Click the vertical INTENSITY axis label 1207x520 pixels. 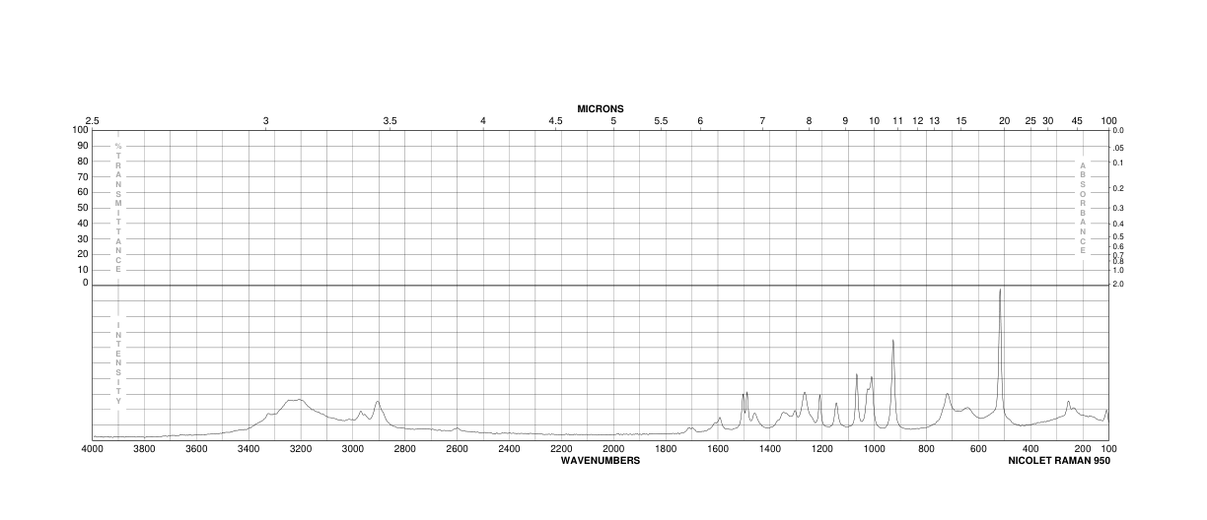(x=118, y=362)
